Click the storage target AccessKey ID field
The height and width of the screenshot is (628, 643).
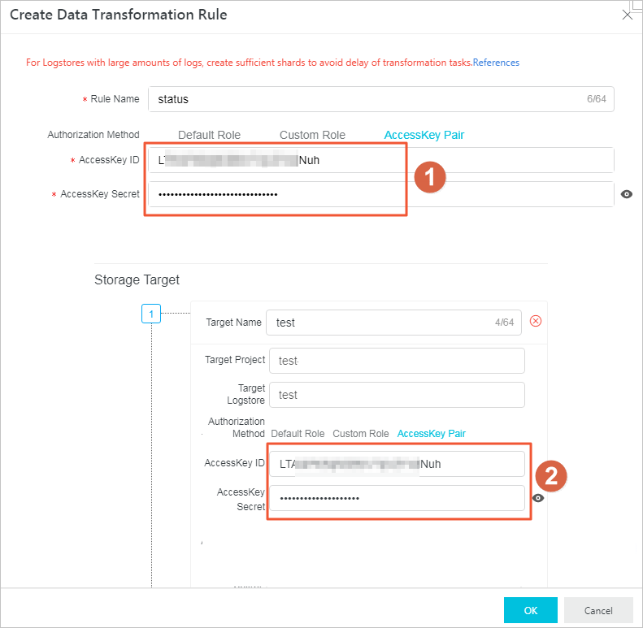[397, 464]
